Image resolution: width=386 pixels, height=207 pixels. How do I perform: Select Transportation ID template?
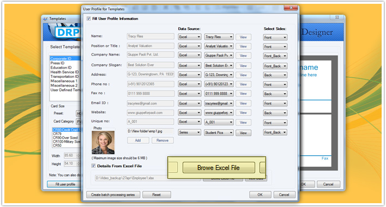tap(64, 76)
